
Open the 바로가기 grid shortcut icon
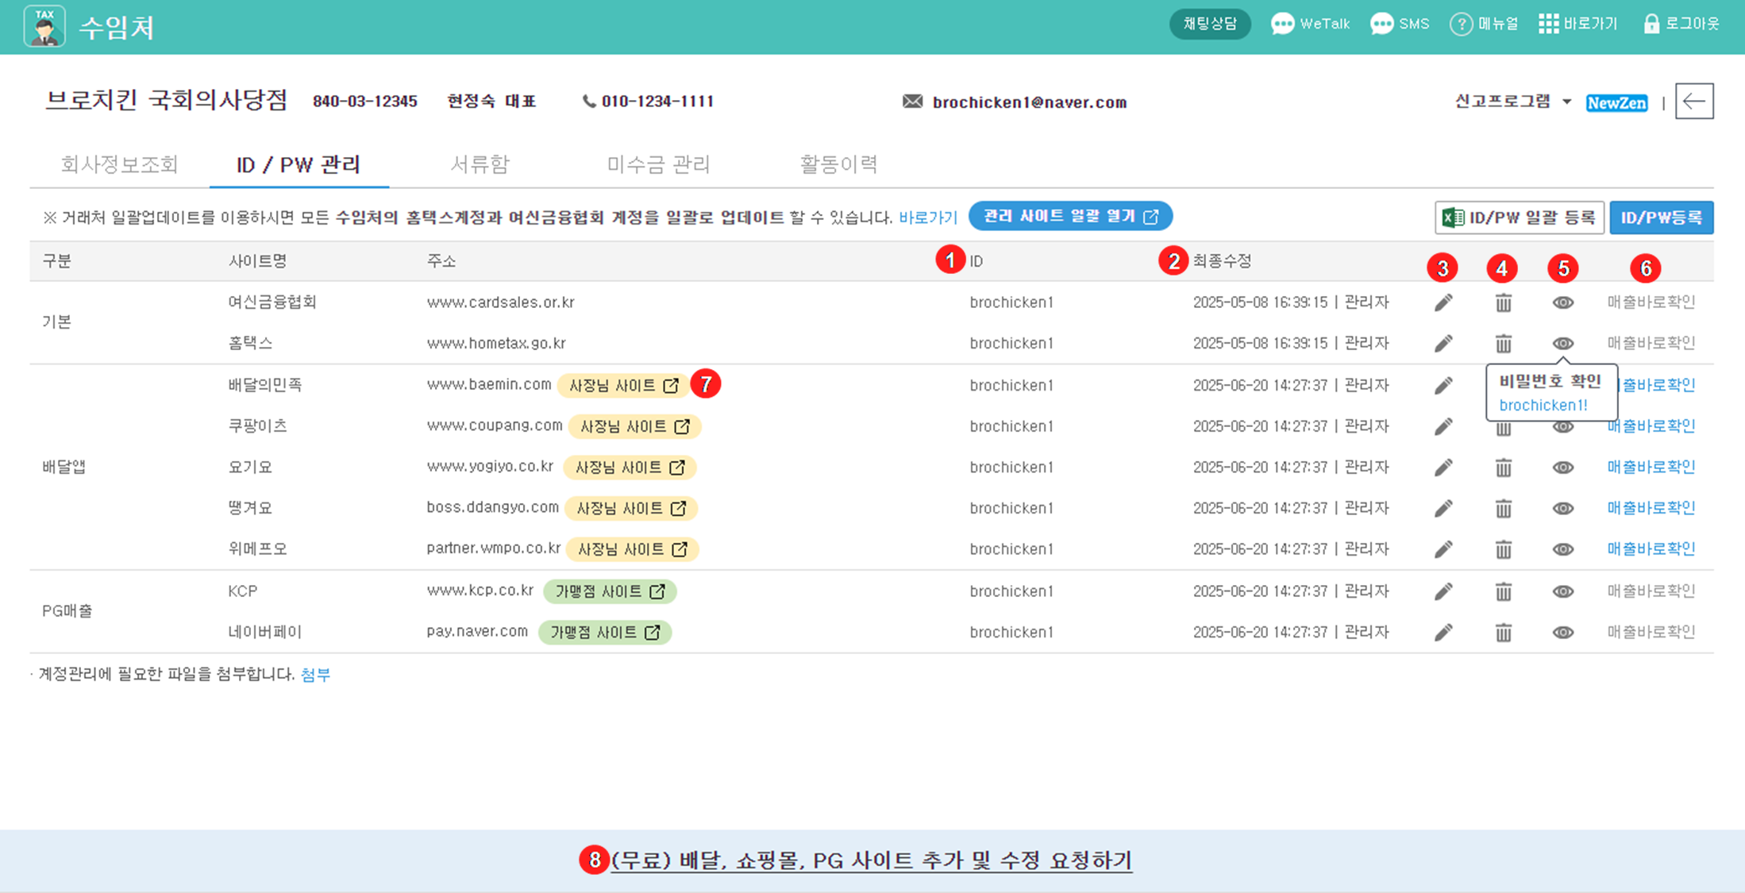[x=1548, y=24]
